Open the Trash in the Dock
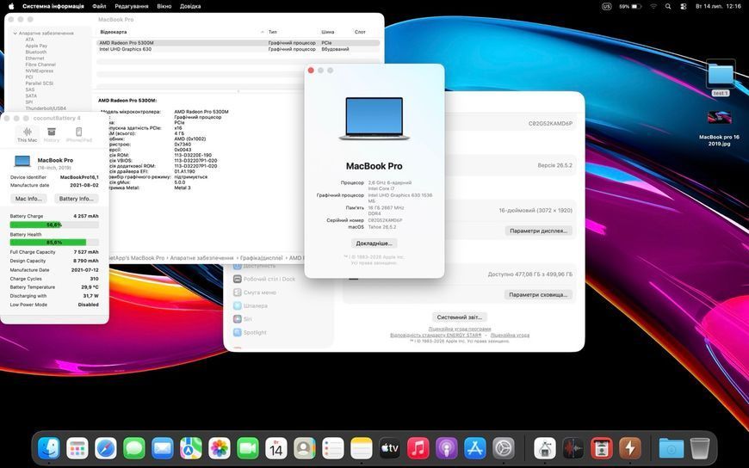Viewport: 749px width, 468px height. 700,448
